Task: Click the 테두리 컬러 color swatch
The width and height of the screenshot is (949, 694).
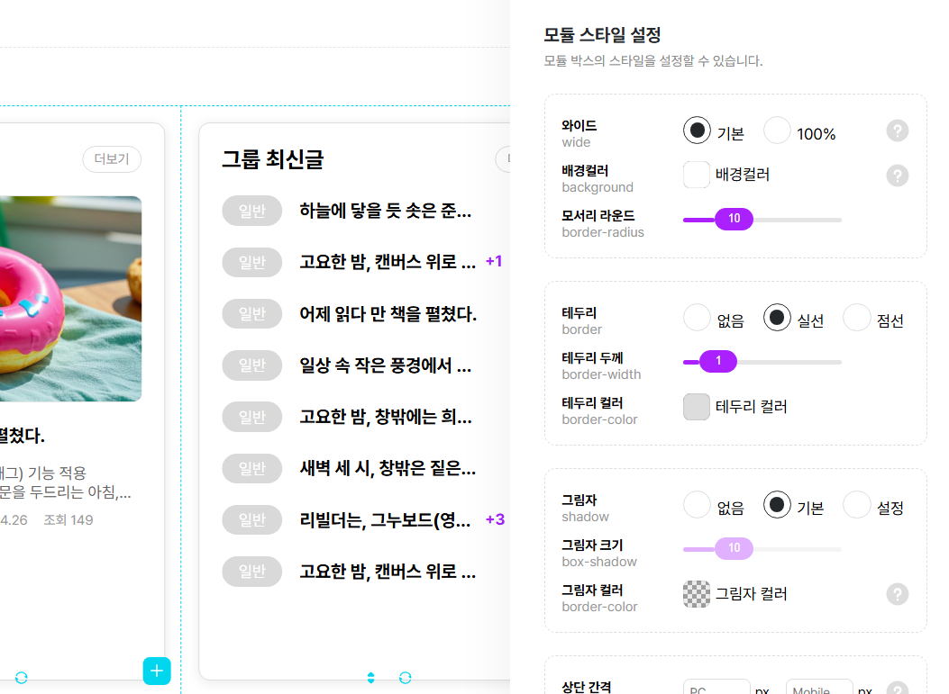Action: pyautogui.click(x=697, y=407)
